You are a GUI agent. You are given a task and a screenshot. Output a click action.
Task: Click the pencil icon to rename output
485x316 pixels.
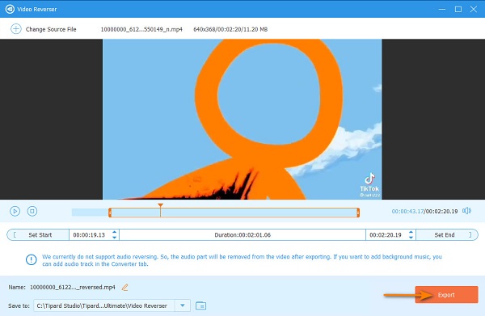124,288
